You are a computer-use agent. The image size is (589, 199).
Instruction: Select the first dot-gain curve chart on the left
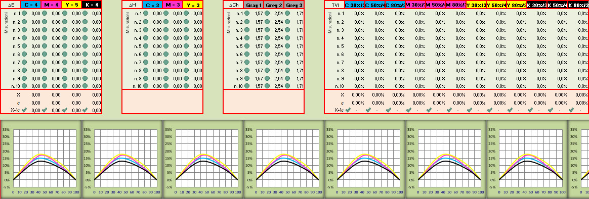40,160
